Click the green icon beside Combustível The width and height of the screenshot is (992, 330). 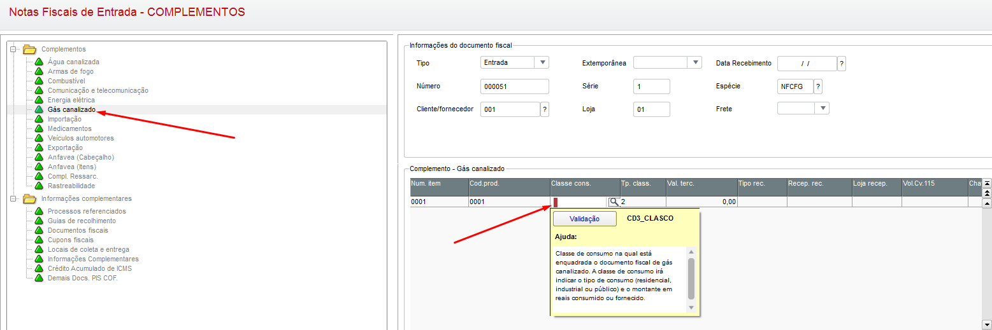(x=39, y=81)
